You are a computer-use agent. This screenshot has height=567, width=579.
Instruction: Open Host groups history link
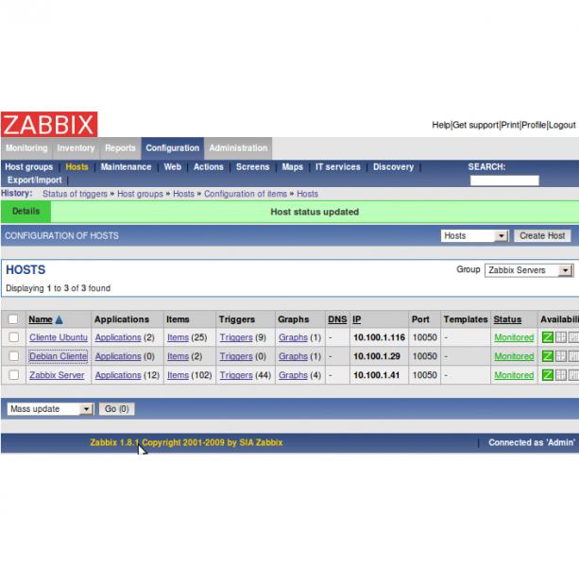[x=140, y=194]
